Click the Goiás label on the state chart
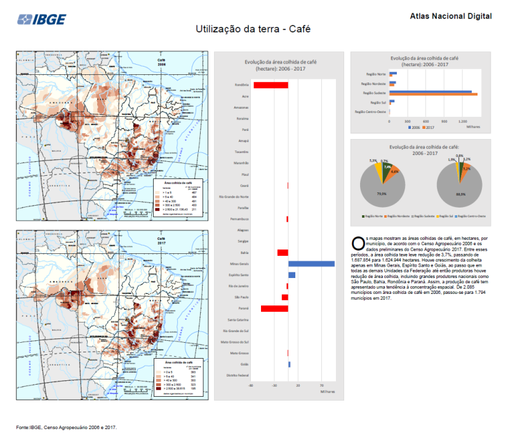The height and width of the screenshot is (445, 508). [x=244, y=364]
